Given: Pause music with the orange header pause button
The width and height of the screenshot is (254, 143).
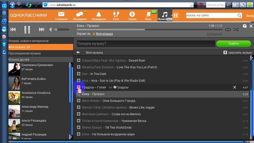Looking at the screenshot, I should [175, 15].
